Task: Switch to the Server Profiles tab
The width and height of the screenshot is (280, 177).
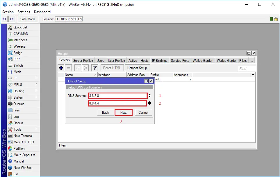Action: [x=83, y=61]
